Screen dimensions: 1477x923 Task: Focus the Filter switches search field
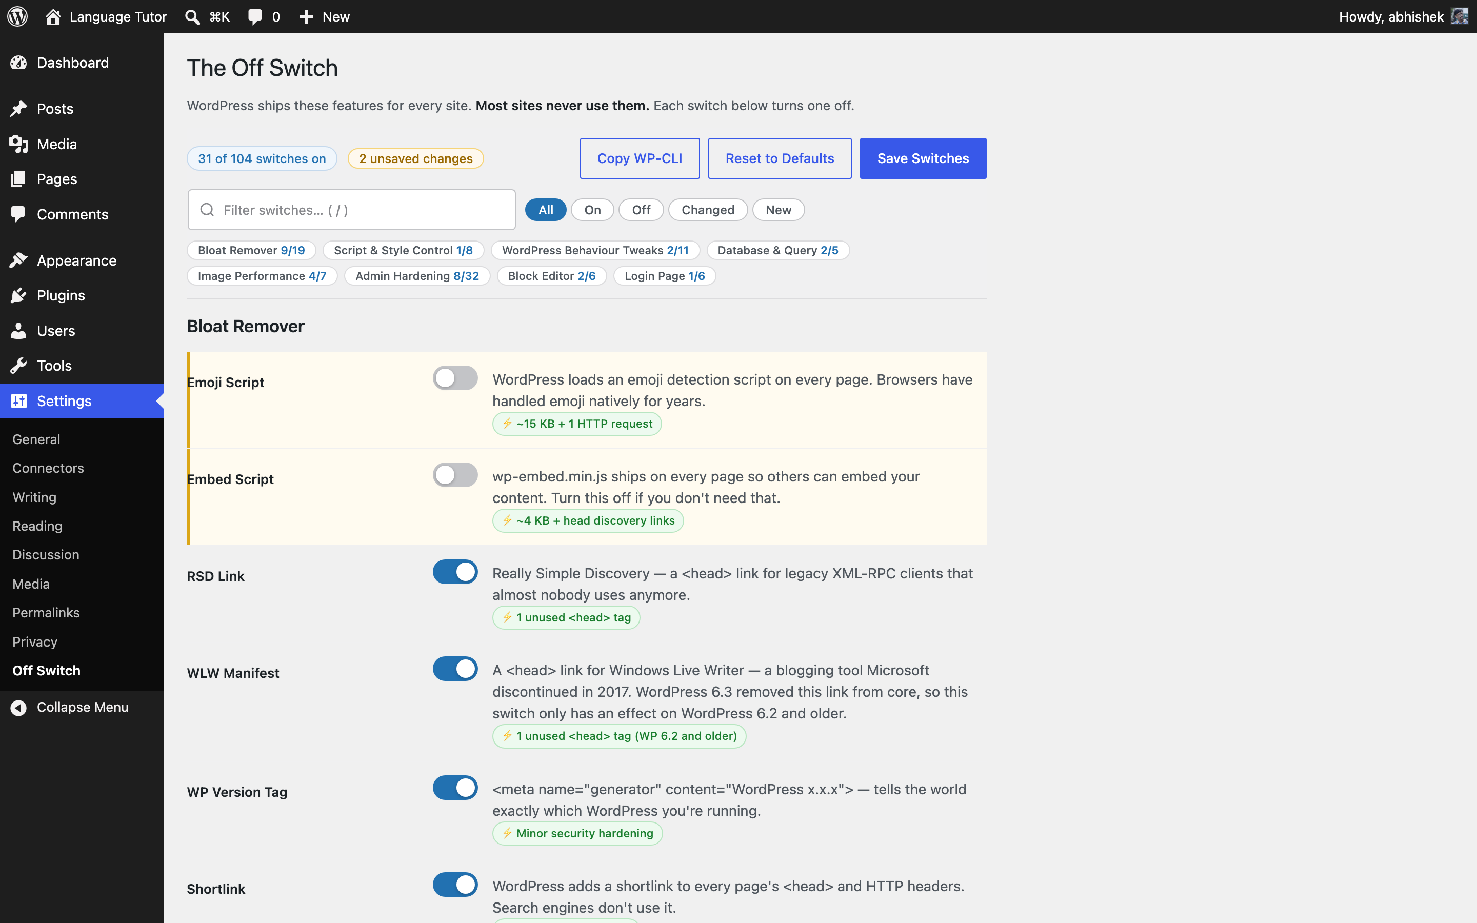point(351,210)
